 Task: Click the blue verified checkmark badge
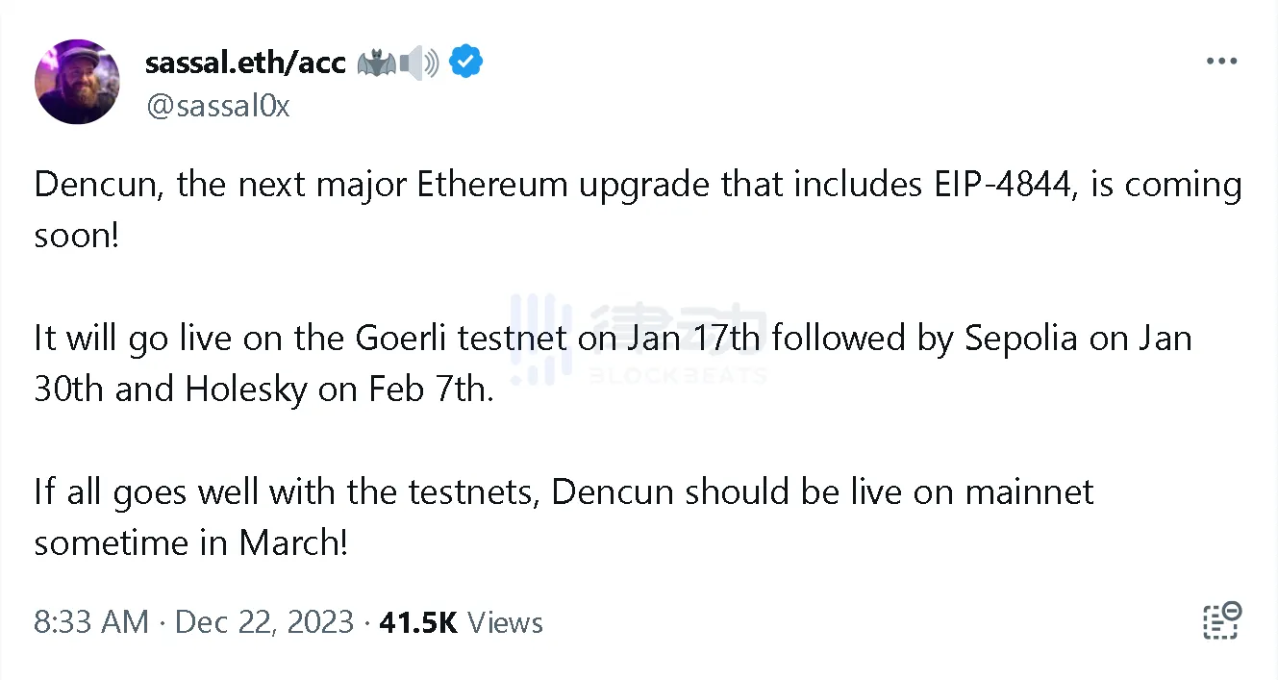click(466, 63)
